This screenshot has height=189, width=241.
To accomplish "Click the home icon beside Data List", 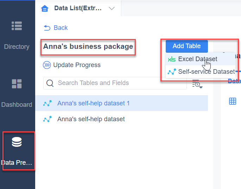I will [x=45, y=8].
